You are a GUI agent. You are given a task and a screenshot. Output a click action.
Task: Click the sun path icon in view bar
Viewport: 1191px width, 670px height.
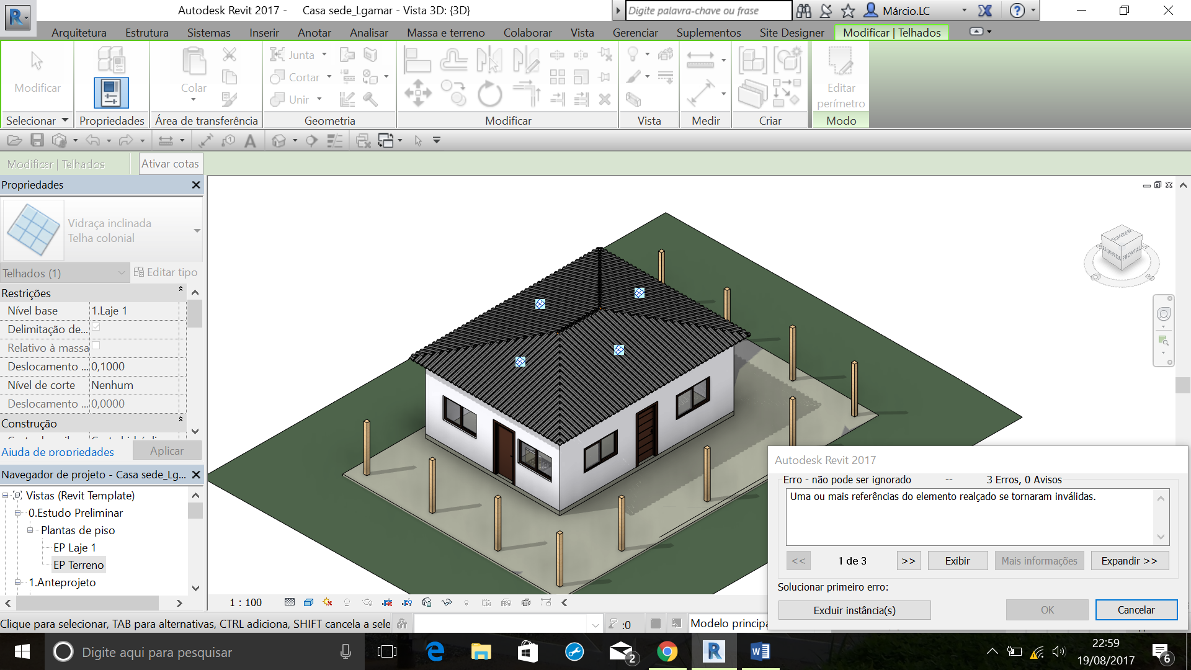tap(328, 602)
